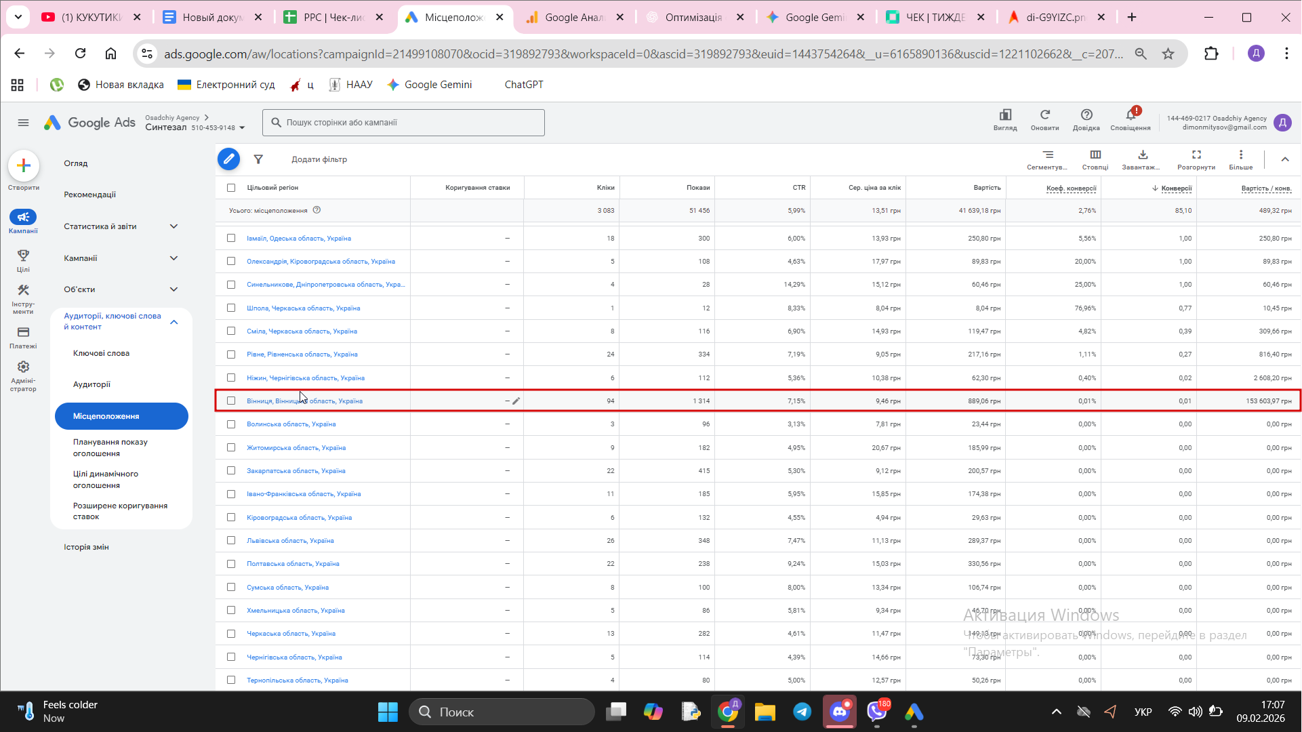Expand the Статистика й звіти section
Viewport: 1302px width, 732px height.
click(174, 226)
